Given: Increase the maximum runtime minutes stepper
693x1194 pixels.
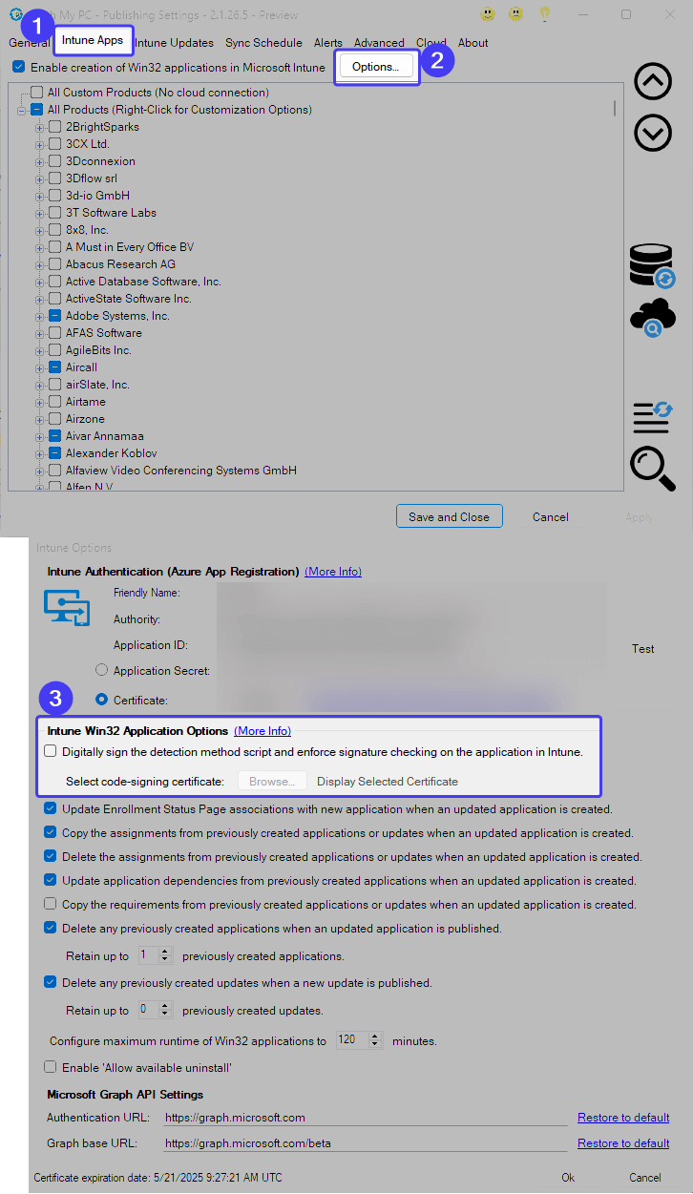Looking at the screenshot, I should pos(375,1037).
